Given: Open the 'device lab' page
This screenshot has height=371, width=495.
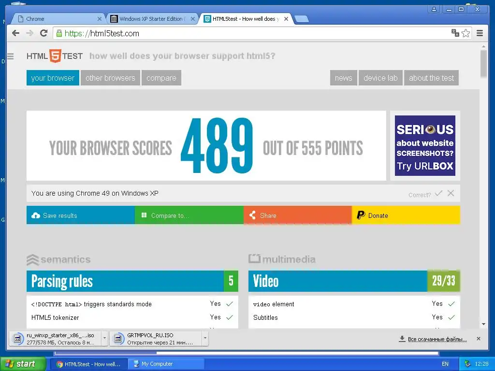Looking at the screenshot, I should tap(380, 78).
